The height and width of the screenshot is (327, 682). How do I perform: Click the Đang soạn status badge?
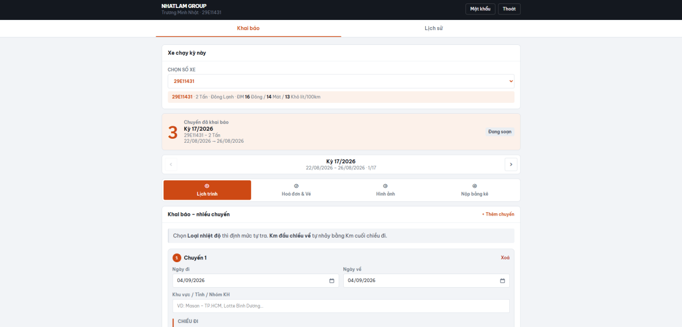tap(500, 131)
